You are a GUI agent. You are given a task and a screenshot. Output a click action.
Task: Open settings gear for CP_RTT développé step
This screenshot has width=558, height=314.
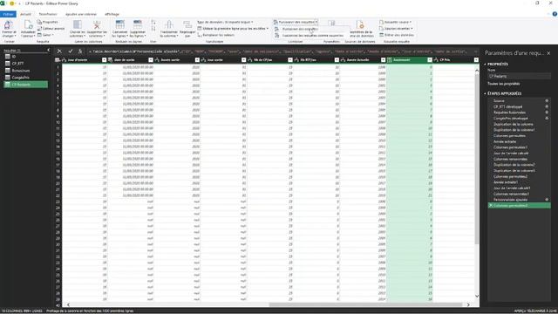pos(547,106)
